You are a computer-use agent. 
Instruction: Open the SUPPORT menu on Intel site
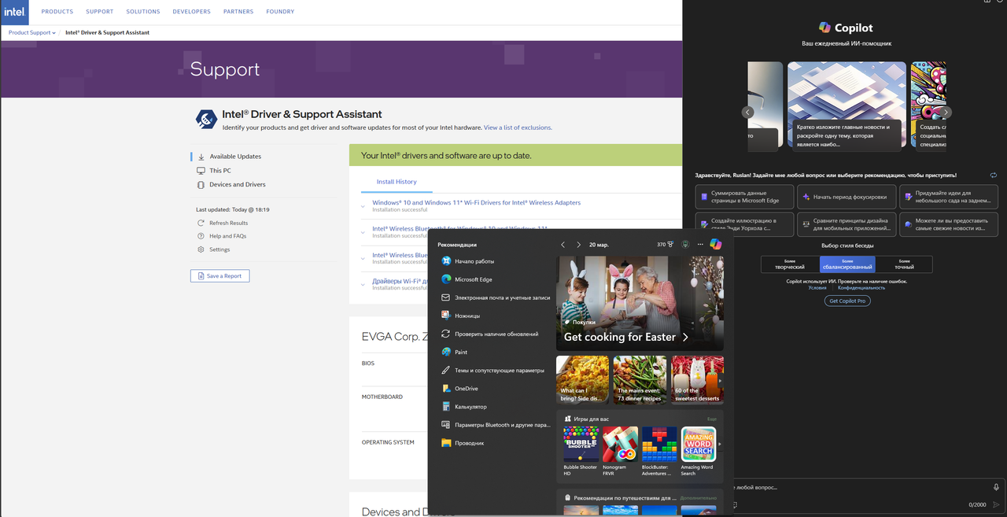pyautogui.click(x=100, y=12)
